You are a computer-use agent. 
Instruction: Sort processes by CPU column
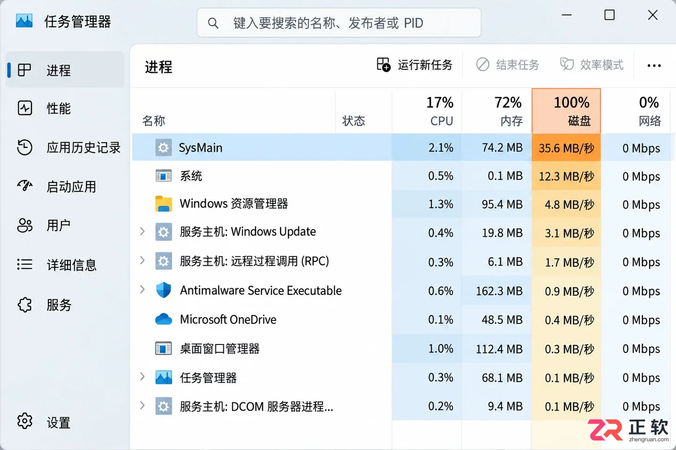point(427,111)
